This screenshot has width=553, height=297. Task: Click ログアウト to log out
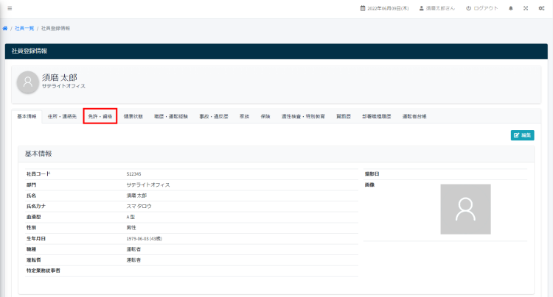click(481, 8)
